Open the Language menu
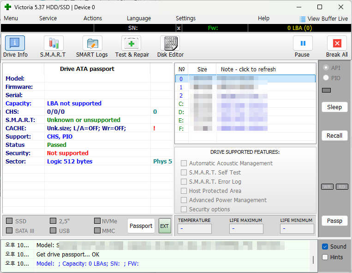 tap(139, 18)
